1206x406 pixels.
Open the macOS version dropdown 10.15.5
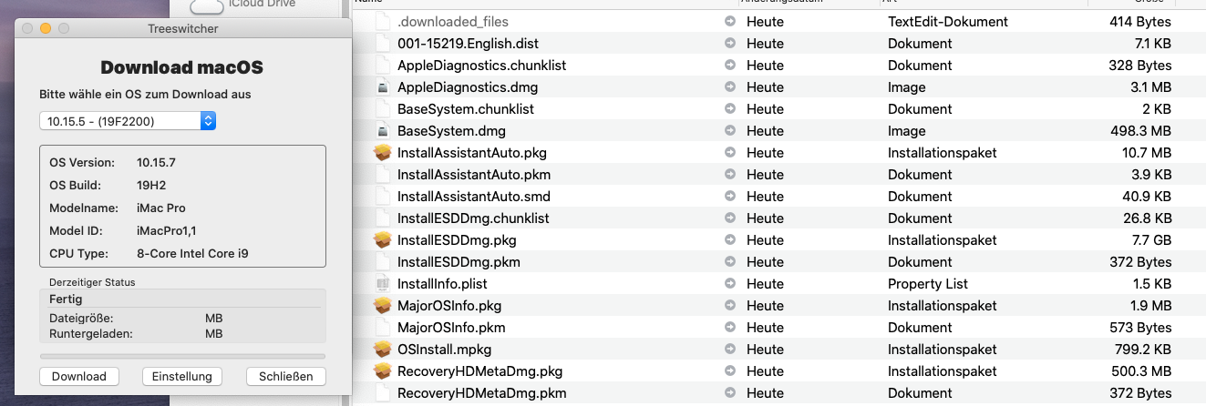coord(128,121)
